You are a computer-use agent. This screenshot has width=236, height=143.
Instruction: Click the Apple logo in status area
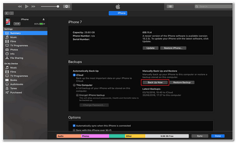118,7
